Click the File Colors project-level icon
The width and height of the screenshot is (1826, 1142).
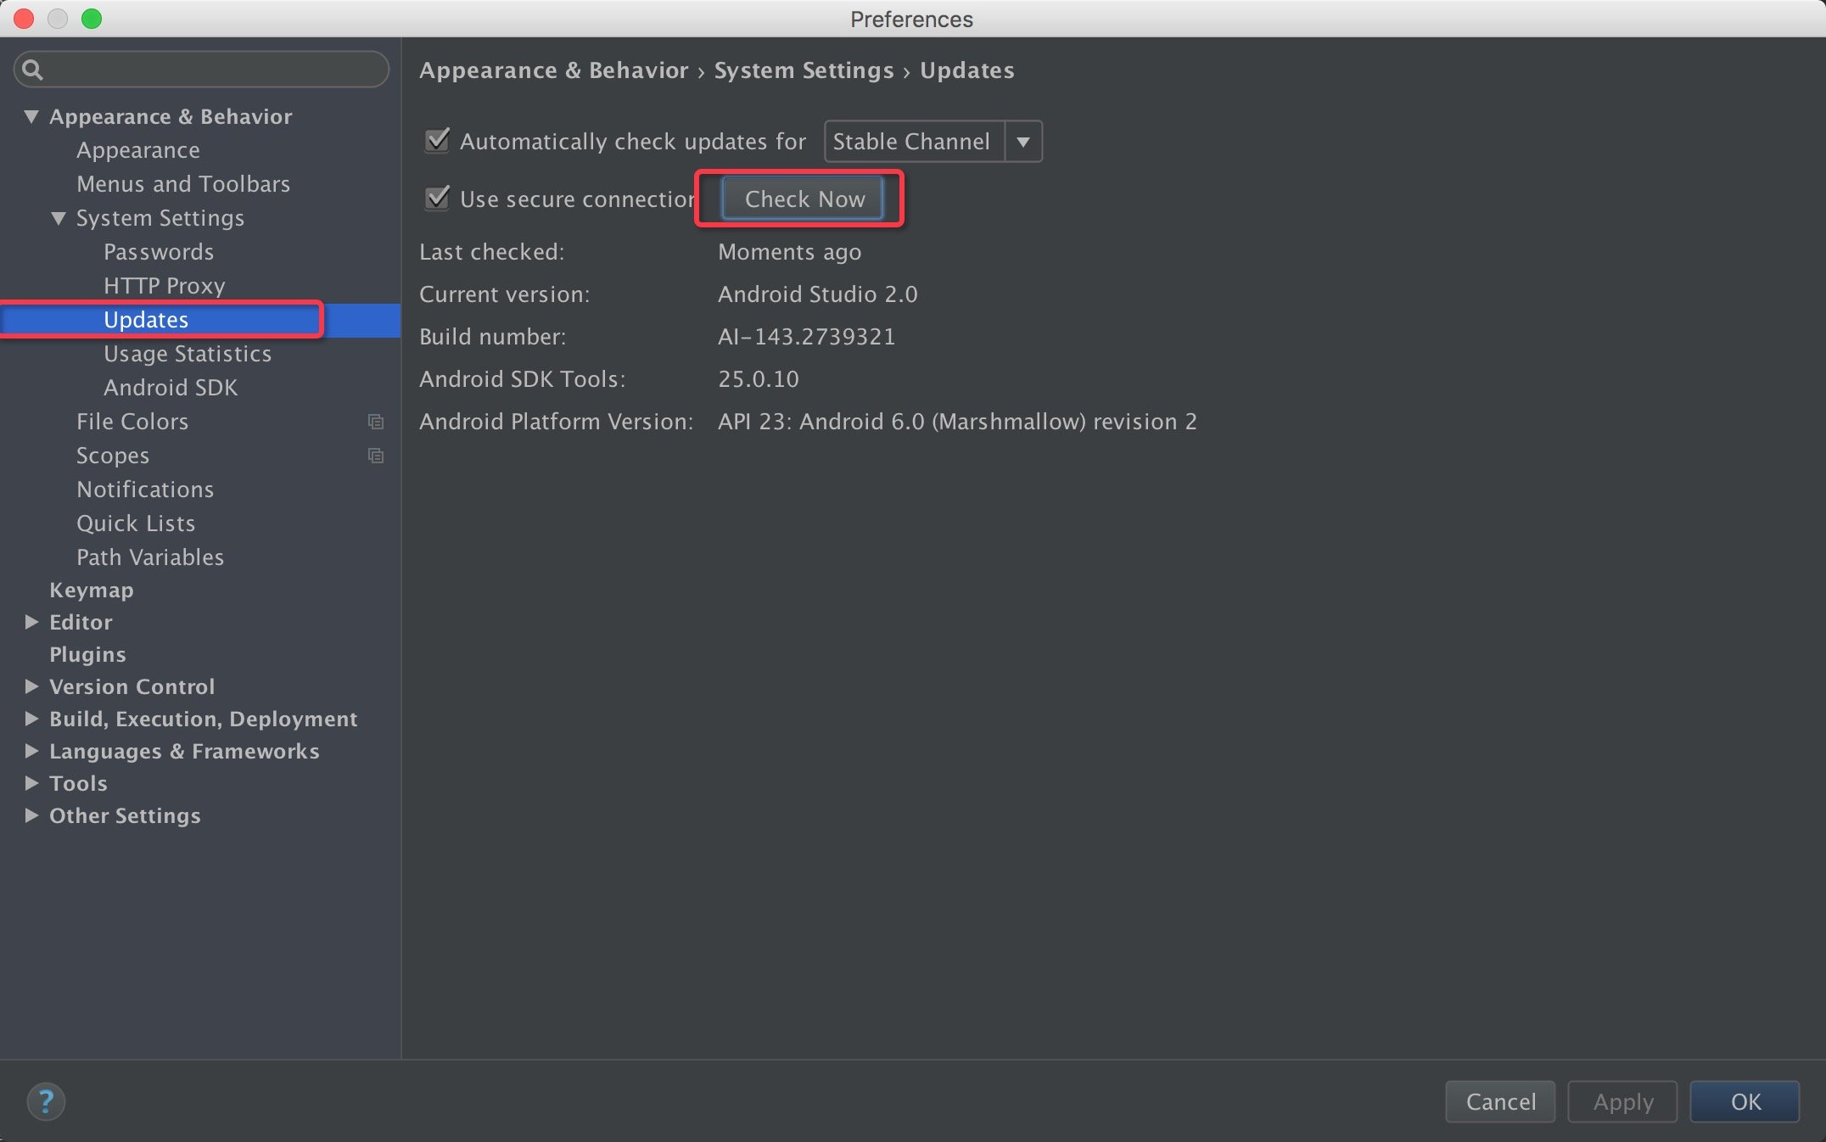[376, 422]
